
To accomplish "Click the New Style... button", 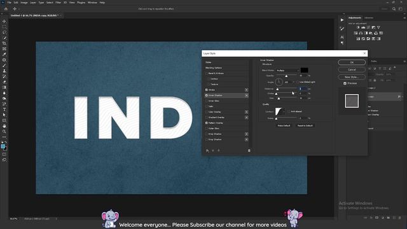I will [352, 77].
